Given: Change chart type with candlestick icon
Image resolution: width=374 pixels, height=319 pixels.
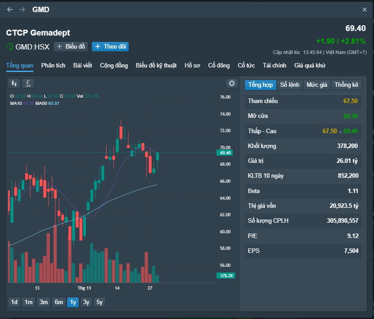Looking at the screenshot, I should click(14, 84).
